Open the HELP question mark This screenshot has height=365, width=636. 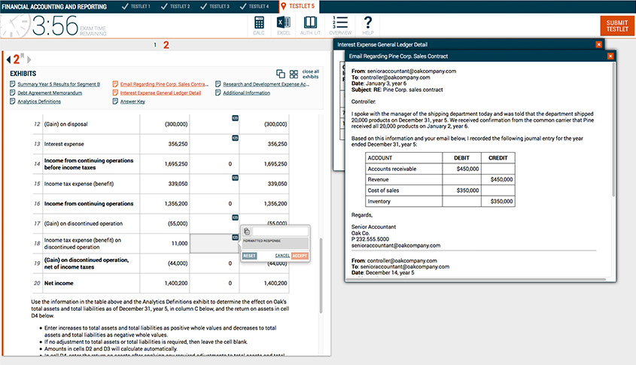[x=368, y=25]
